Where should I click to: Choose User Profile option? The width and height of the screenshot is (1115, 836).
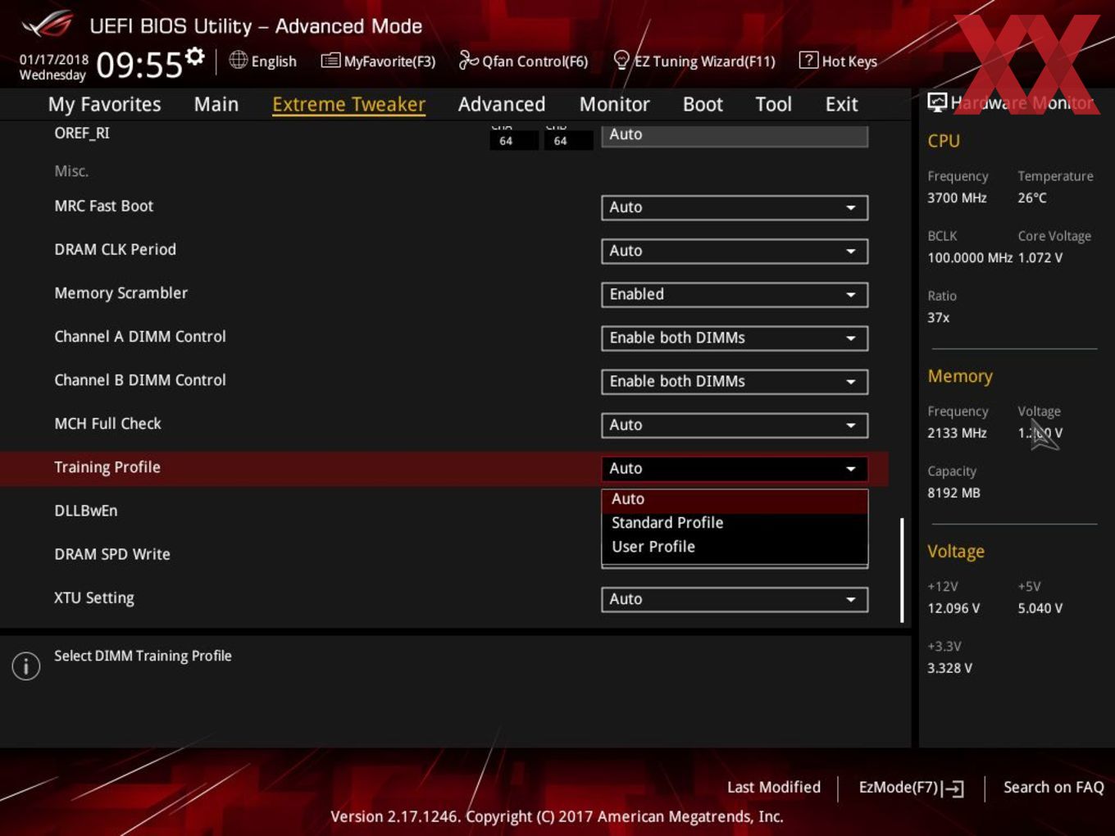click(735, 547)
